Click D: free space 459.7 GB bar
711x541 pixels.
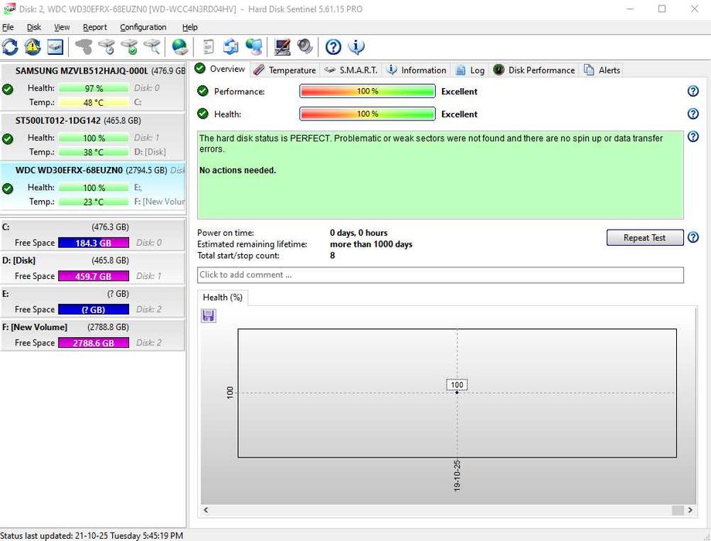pos(94,276)
